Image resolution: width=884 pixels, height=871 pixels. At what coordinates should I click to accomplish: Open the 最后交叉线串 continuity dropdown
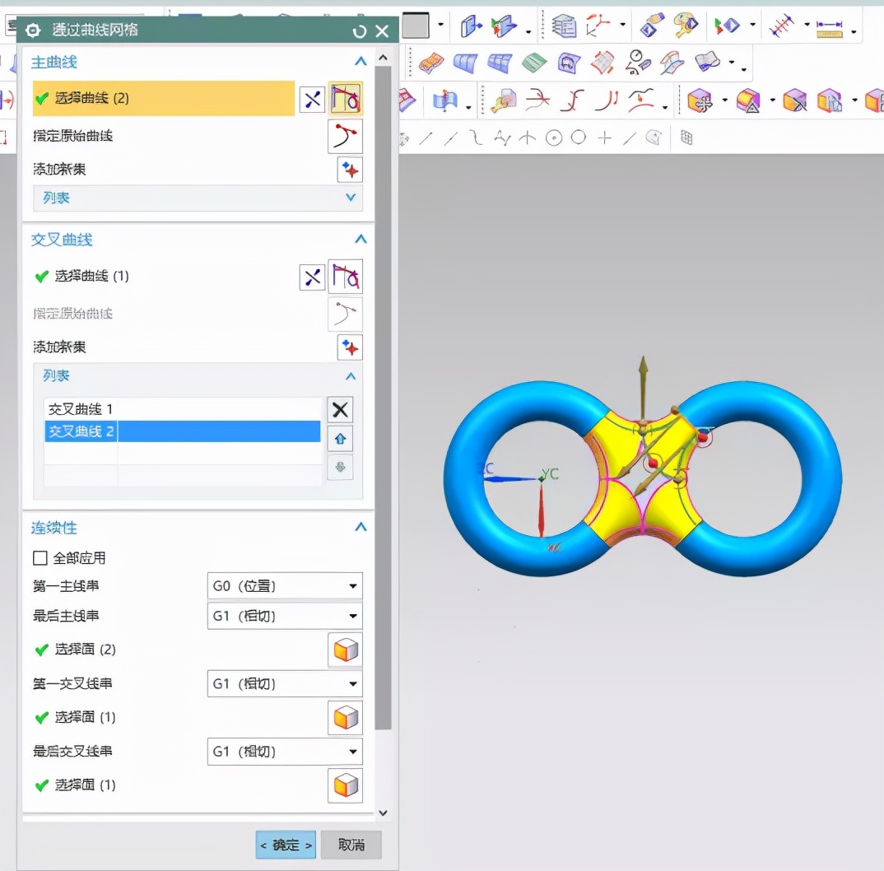[284, 752]
